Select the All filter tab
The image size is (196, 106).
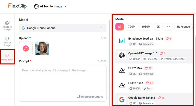120,27
